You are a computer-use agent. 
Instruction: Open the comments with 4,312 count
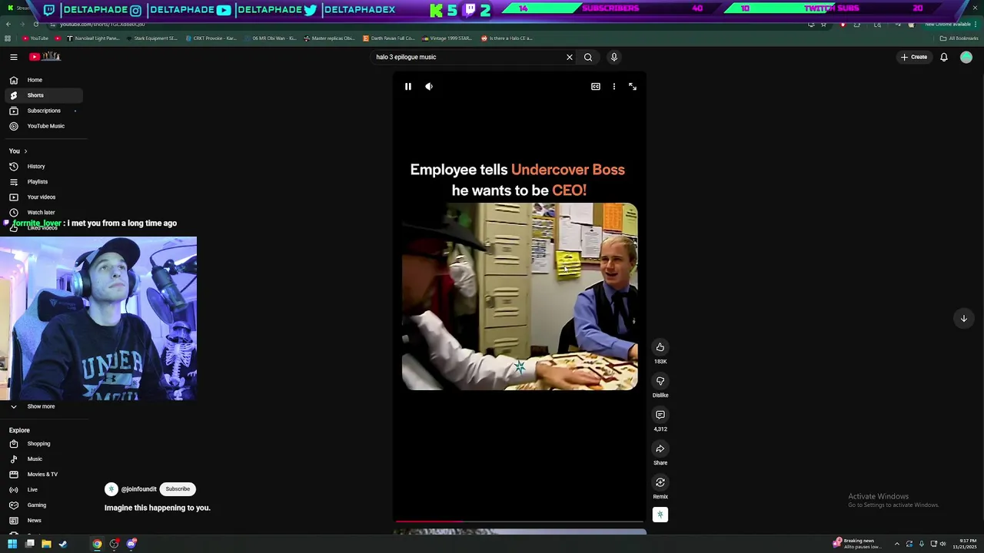click(660, 415)
